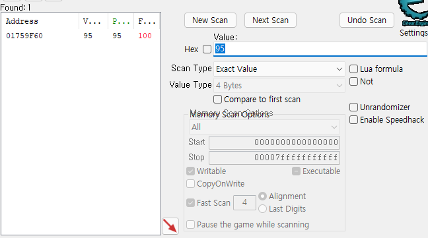Toggle Fast Scan checkbox
Screen dimensions: 428x238
pyautogui.click(x=190, y=203)
